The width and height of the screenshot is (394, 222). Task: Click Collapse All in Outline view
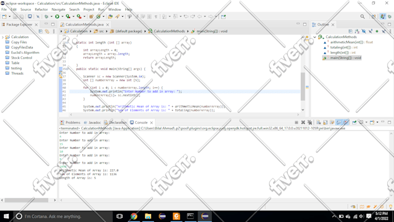(x=351, y=31)
